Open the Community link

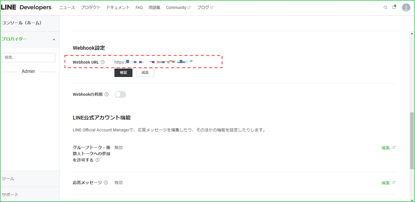176,7
